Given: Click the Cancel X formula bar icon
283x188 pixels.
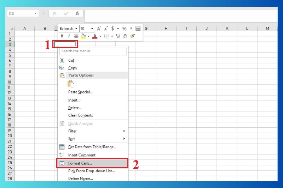Looking at the screenshot, I should 54,13.
